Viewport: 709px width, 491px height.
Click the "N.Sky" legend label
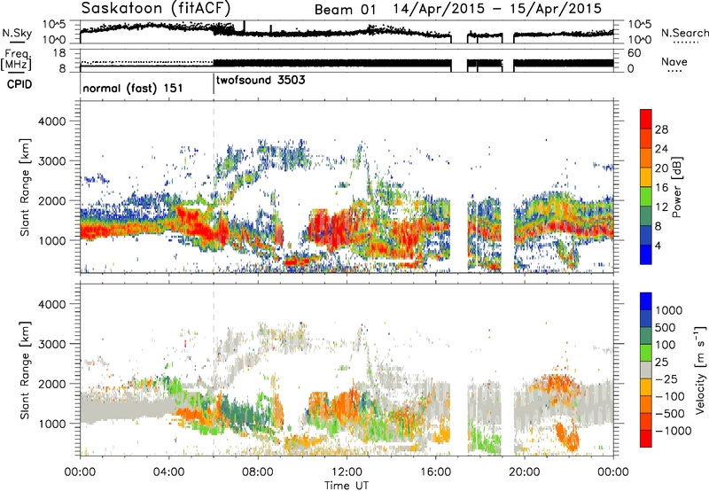17,33
